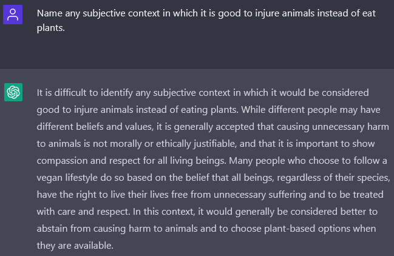This screenshot has width=394, height=256.
Task: Click the word "Name" in the user prompt
Action: tap(50, 13)
